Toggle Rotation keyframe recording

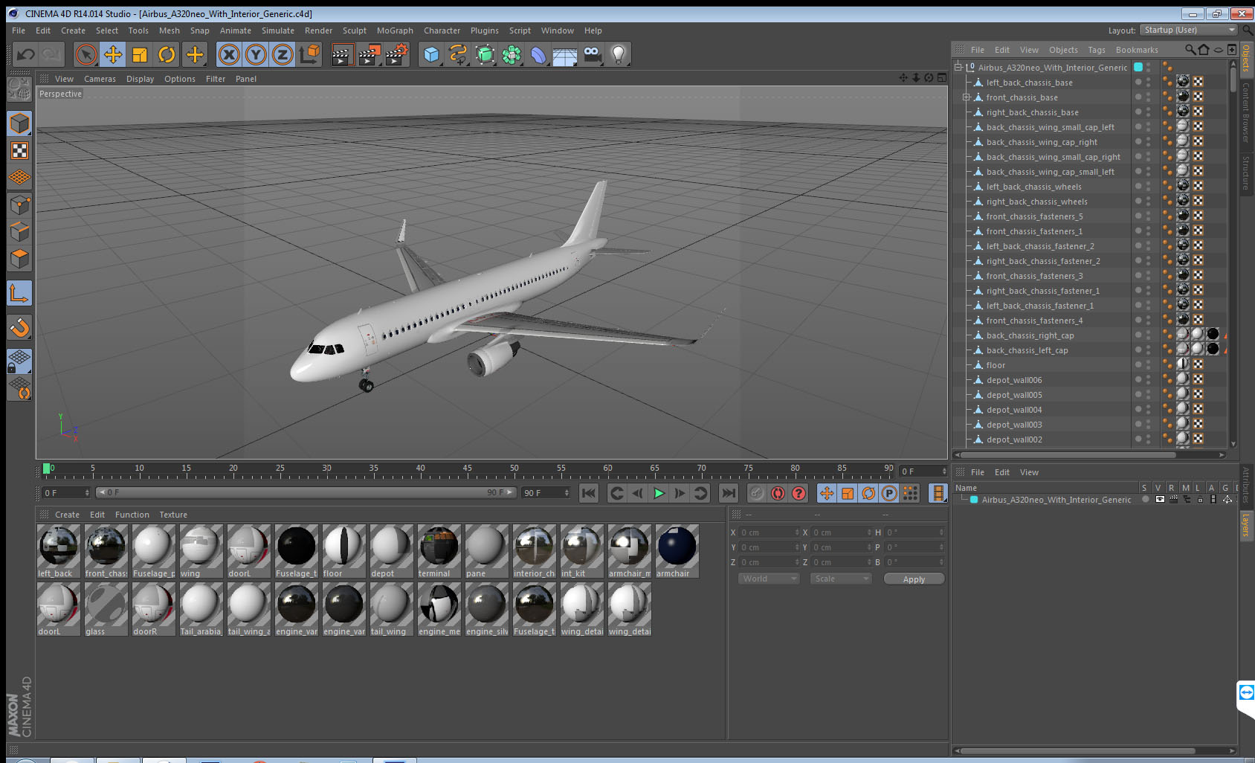(x=868, y=493)
